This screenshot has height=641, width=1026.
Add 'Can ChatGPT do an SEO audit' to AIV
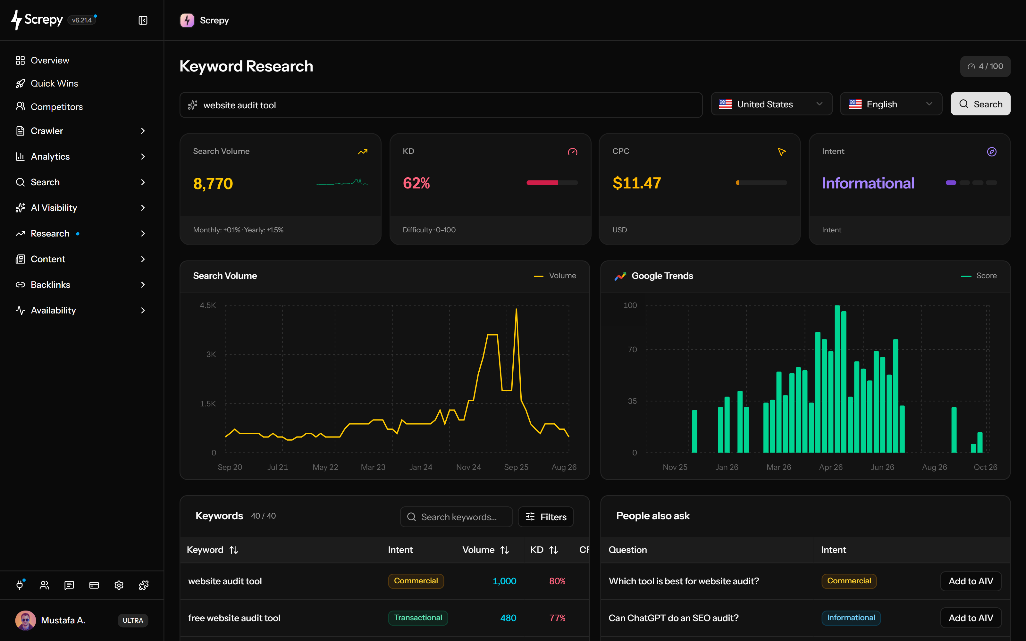[971, 618]
